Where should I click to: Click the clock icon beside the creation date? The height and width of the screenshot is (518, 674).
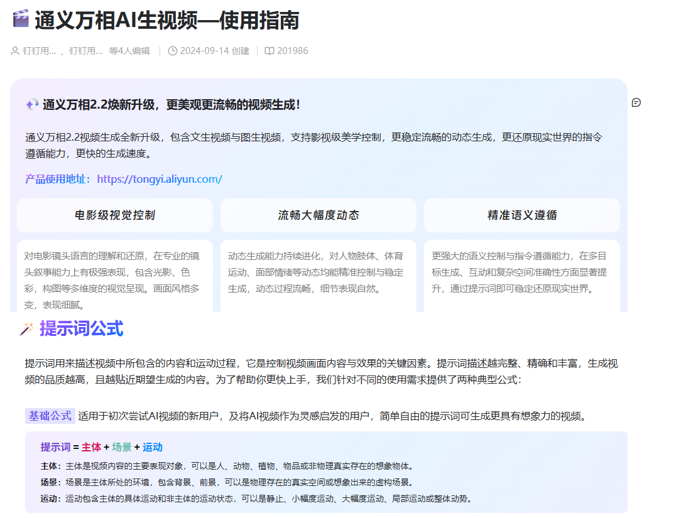174,51
